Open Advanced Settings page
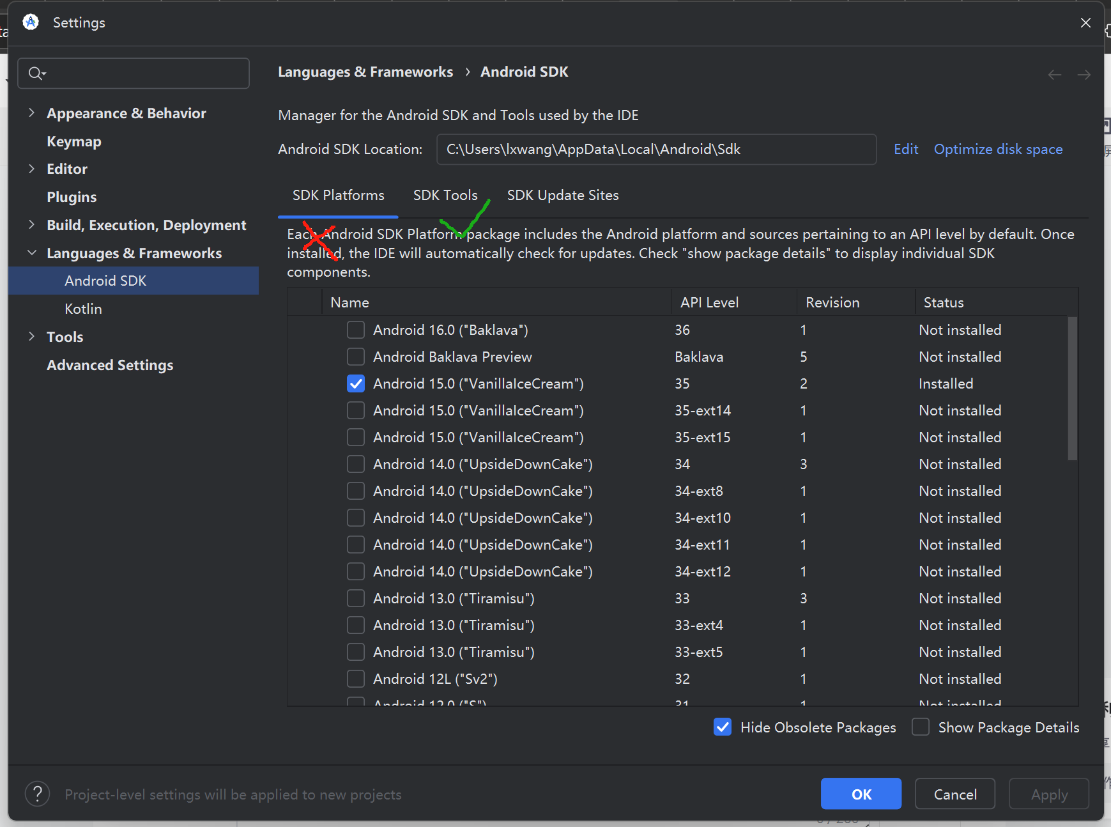1111x827 pixels. (110, 365)
